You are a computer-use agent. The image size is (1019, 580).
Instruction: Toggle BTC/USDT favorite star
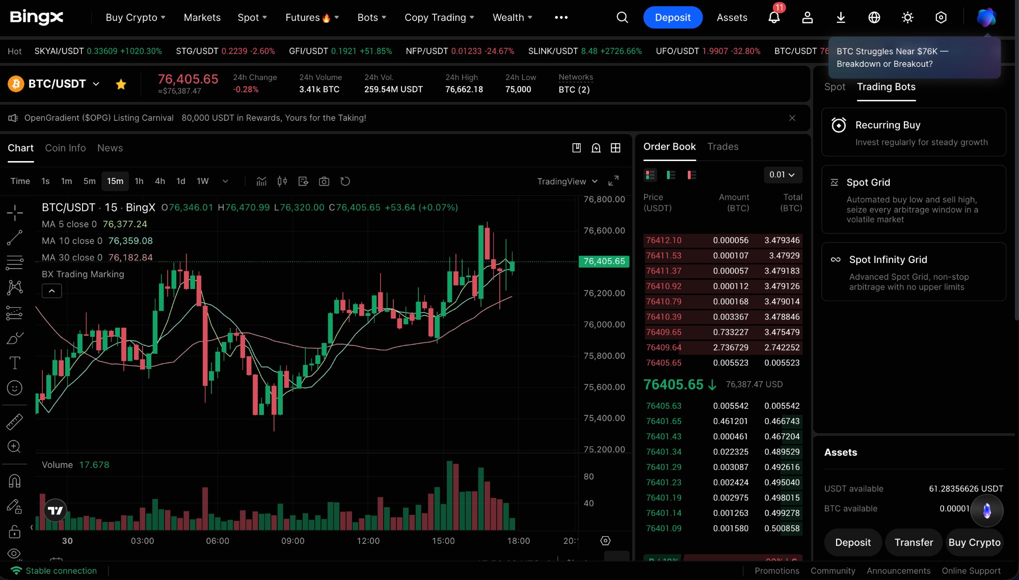tap(121, 84)
